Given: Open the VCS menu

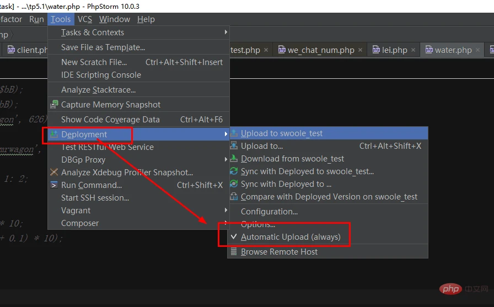Looking at the screenshot, I should [x=85, y=19].
